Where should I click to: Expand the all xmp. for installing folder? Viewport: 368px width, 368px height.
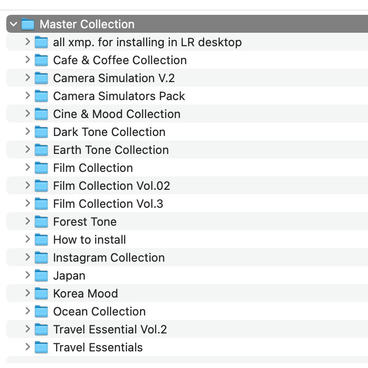pos(28,42)
